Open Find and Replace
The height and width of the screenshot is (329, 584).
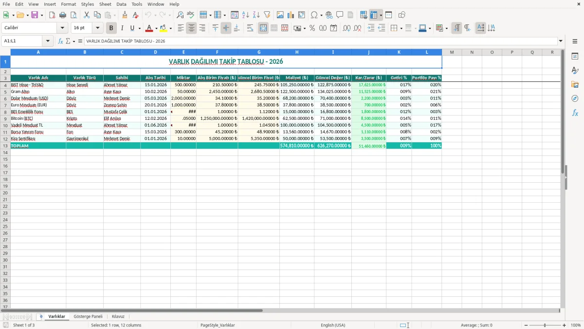click(x=180, y=15)
